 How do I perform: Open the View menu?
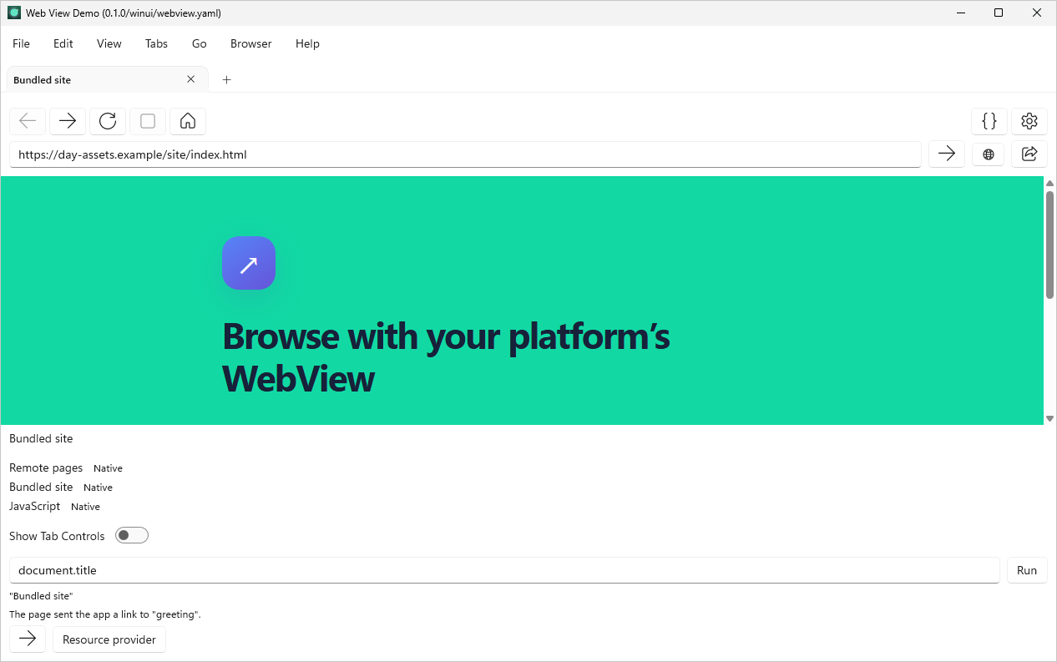pos(109,43)
